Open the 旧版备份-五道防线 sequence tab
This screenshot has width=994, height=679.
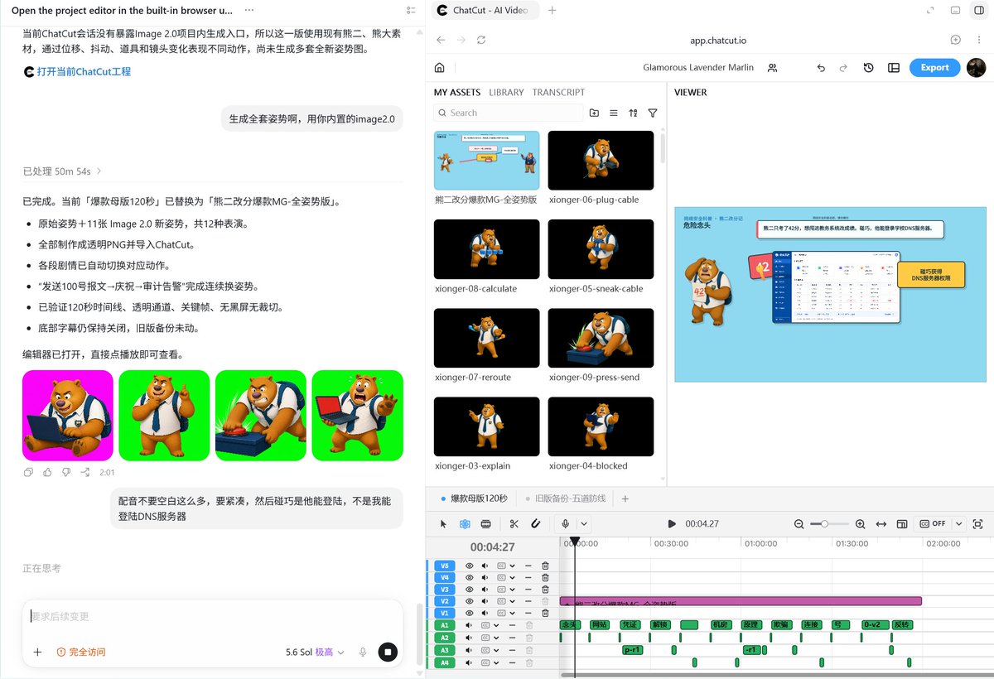coord(565,499)
